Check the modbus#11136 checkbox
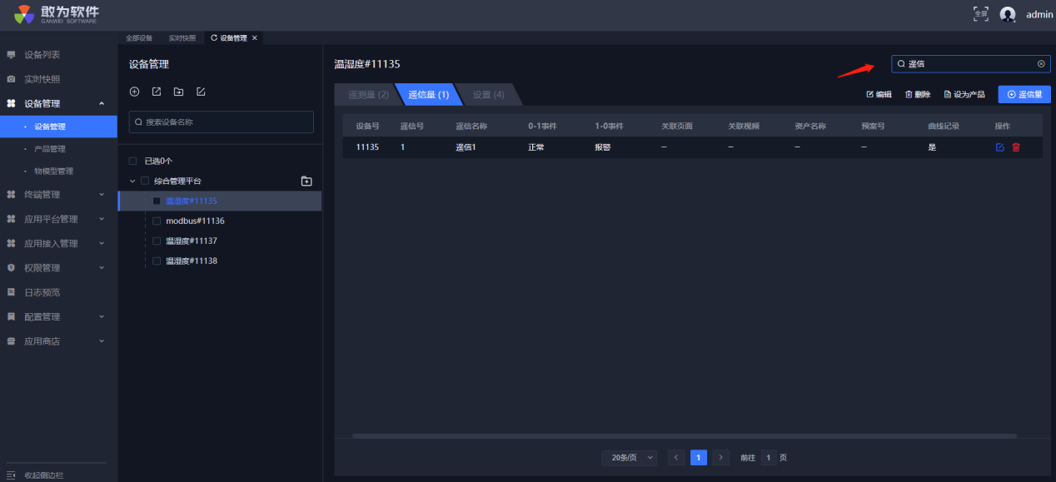Screen dimensions: 1056x482 click(157, 221)
